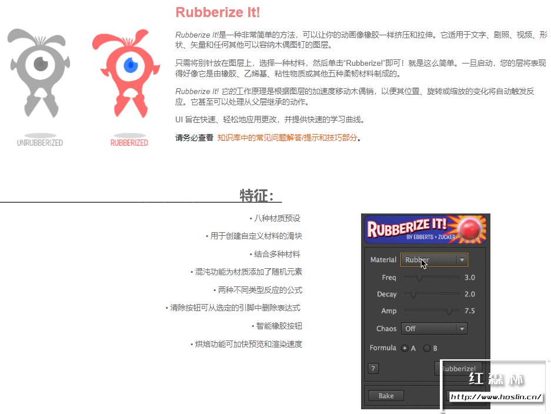Click the Formula label in panel
Viewport: 551px width, 414px height.
[x=383, y=348]
